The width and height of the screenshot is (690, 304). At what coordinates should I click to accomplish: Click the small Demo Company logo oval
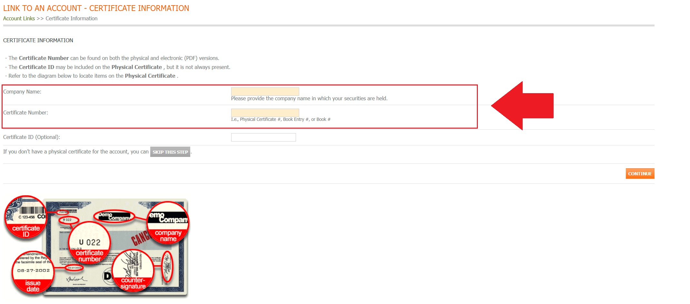click(x=114, y=217)
